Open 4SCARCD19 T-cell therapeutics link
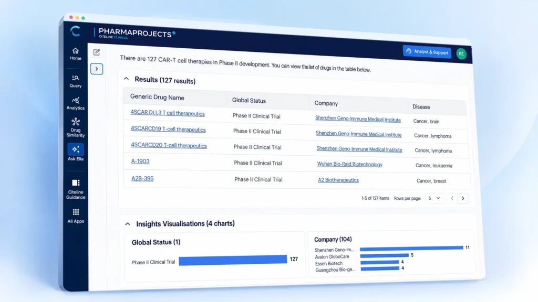 tap(168, 129)
